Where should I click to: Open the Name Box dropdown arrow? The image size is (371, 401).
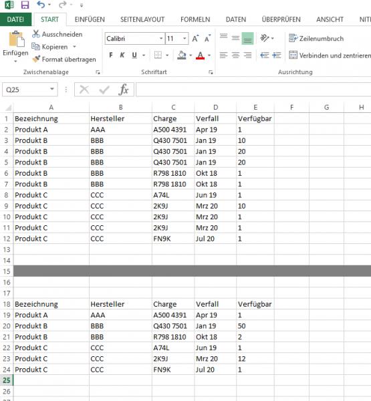[x=52, y=89]
